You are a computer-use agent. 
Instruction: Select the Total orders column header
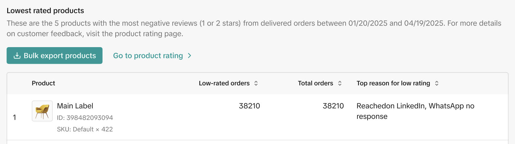point(315,83)
